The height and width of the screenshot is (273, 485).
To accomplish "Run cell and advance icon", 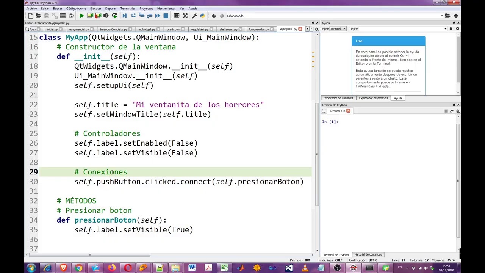I will (98, 16).
